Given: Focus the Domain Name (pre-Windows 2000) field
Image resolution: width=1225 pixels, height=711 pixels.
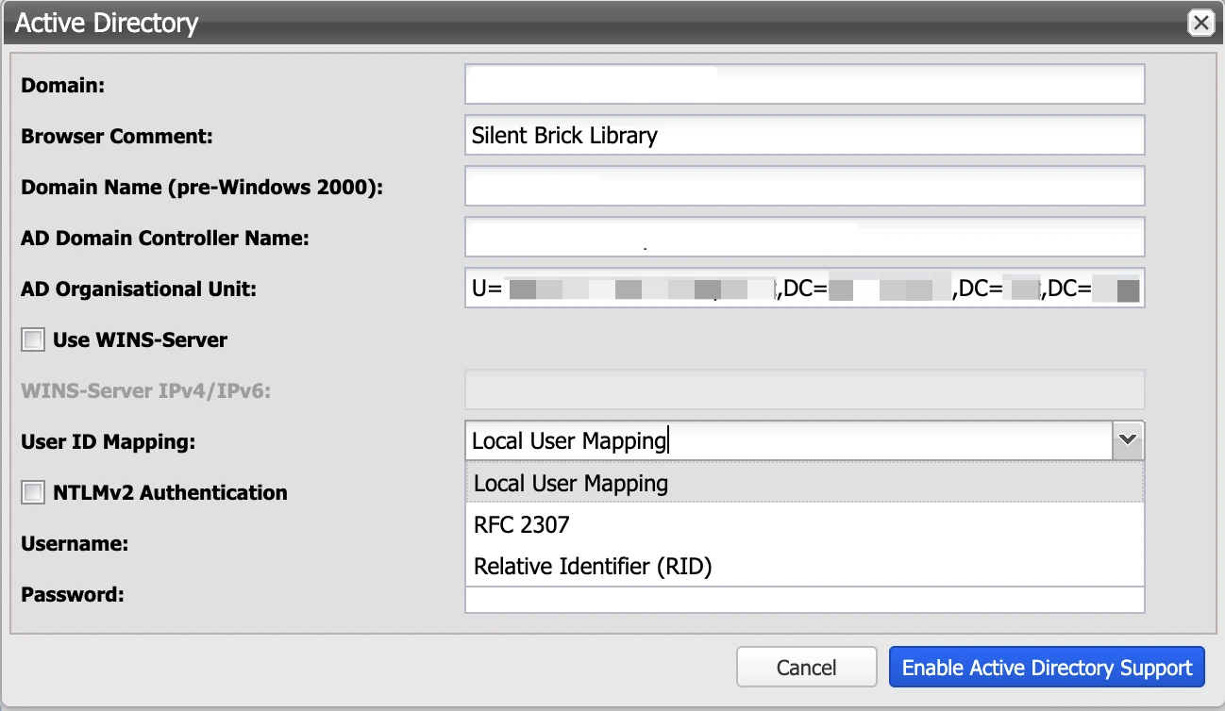Looking at the screenshot, I should click(804, 187).
